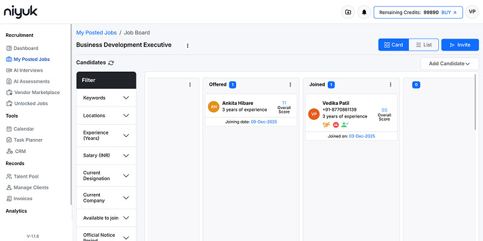
Task: Switch to List view
Action: pyautogui.click(x=423, y=45)
